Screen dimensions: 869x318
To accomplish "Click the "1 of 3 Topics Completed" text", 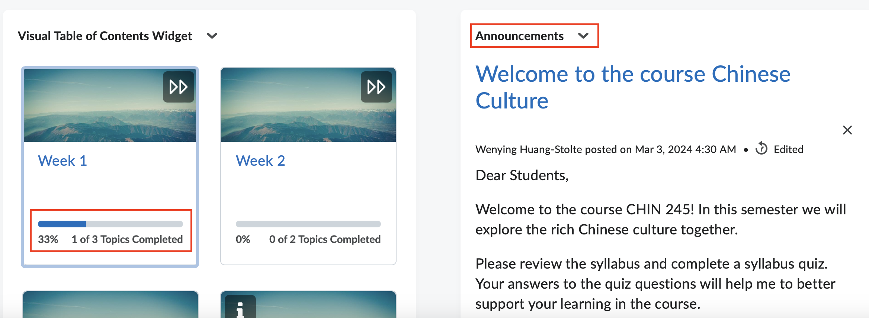I will 127,239.
